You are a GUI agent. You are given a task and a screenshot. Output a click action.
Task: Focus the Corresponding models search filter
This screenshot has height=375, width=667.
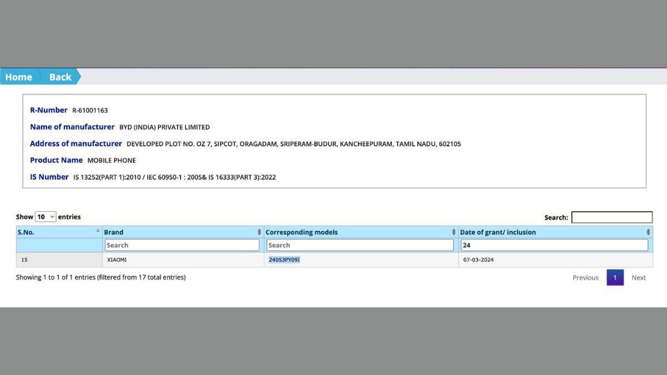point(360,245)
